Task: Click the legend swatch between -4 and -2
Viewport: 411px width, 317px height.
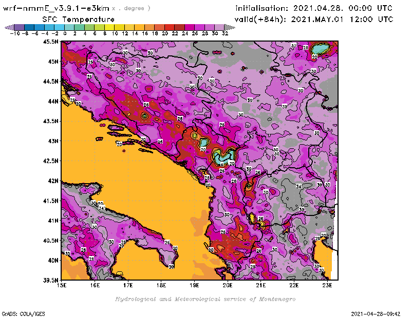Action: [49, 27]
